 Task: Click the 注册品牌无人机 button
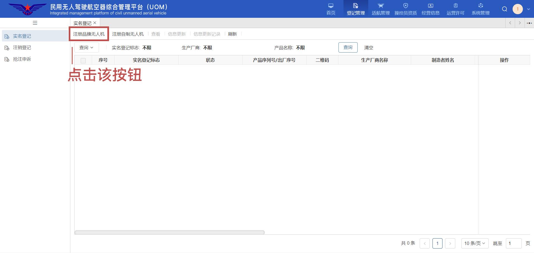(89, 34)
